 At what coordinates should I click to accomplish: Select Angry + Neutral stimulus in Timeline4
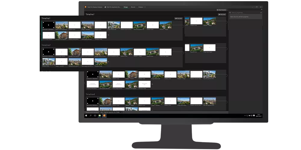click(158, 102)
